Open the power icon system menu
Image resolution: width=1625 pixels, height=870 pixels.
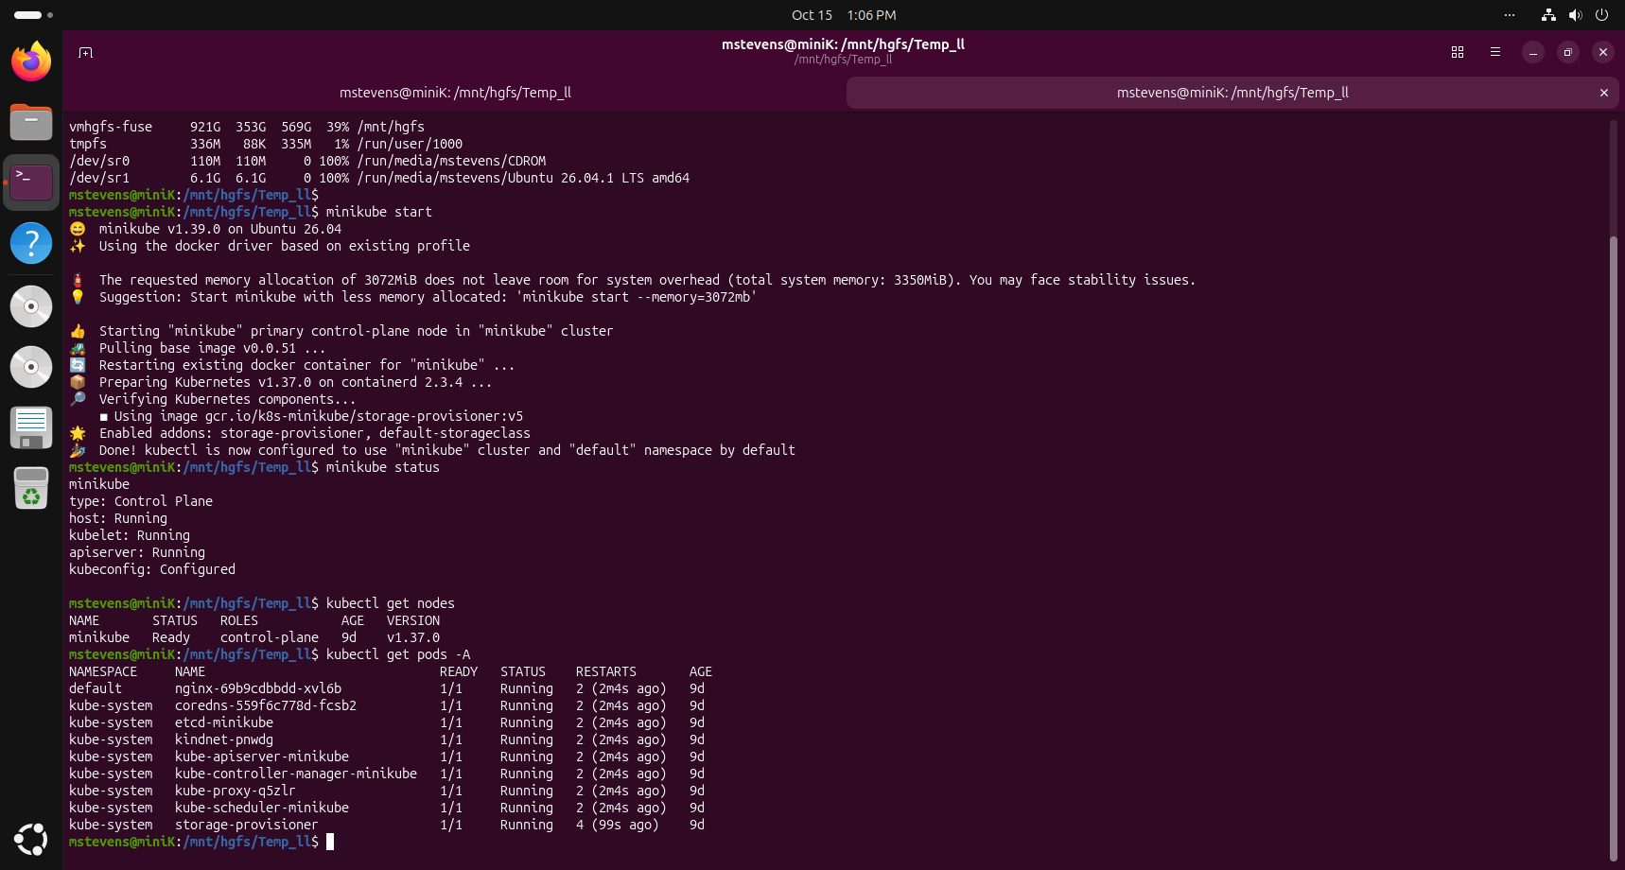tap(1601, 15)
